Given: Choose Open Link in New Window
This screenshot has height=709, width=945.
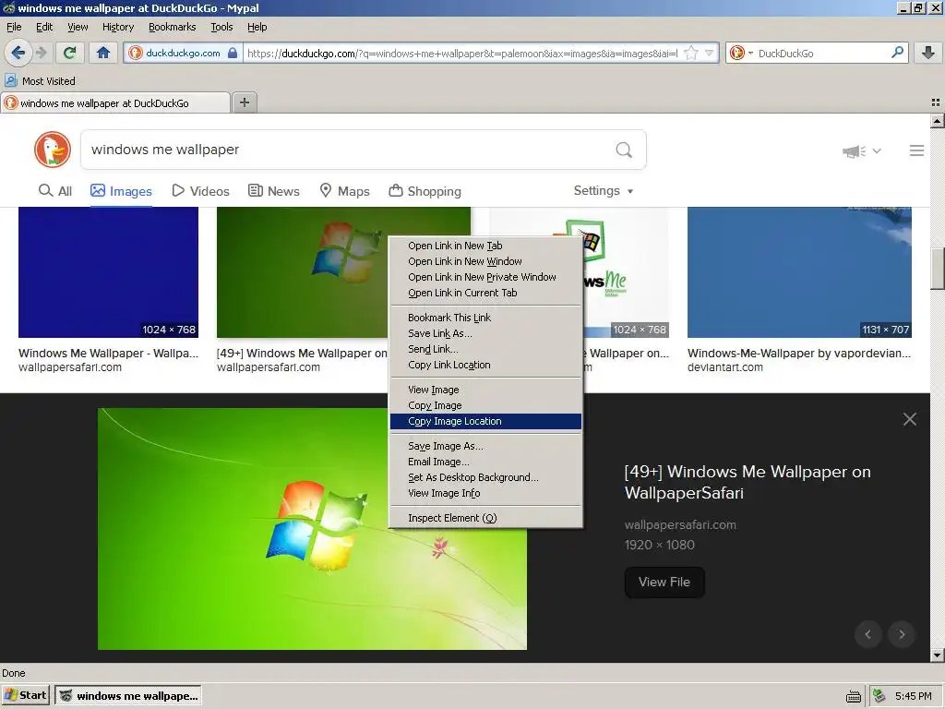Looking at the screenshot, I should click(485, 261).
